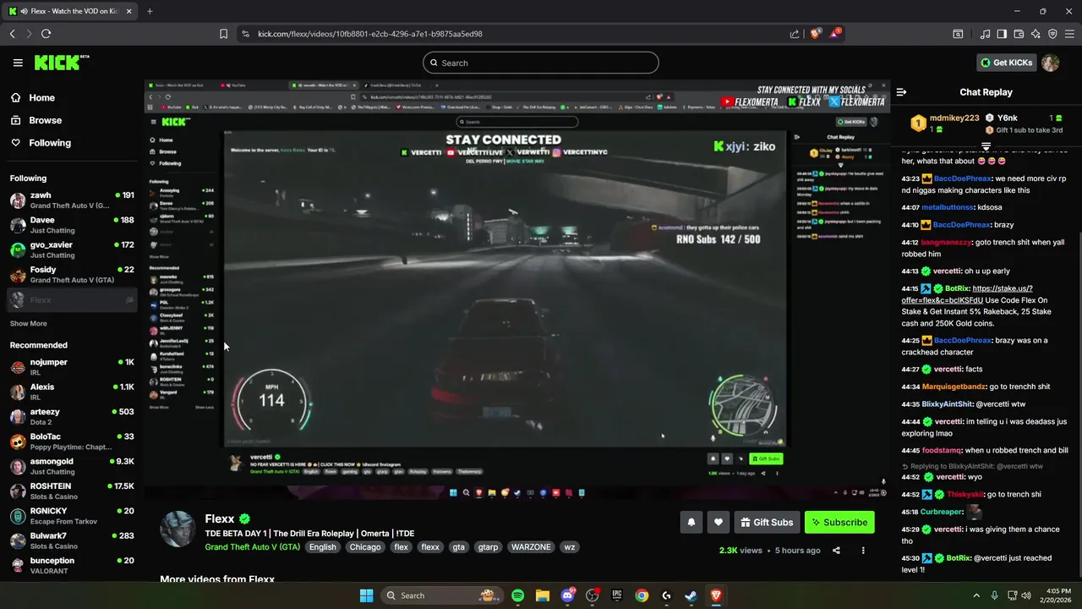Select the Flexx VOD browser tab
This screenshot has height=609, width=1082.
70,11
